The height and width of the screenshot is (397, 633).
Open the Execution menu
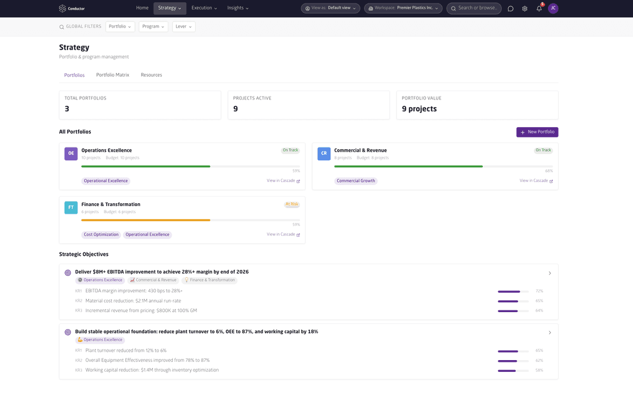click(205, 8)
